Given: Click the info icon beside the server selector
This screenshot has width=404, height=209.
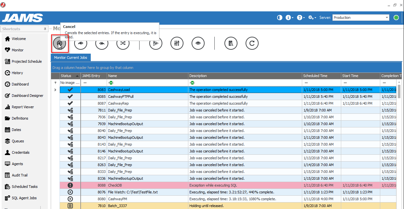Looking at the screenshot, I should click(288, 18).
